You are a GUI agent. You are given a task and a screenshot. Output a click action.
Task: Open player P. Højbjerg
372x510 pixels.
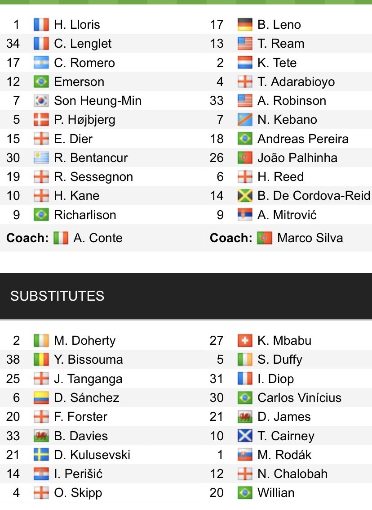pos(84,119)
